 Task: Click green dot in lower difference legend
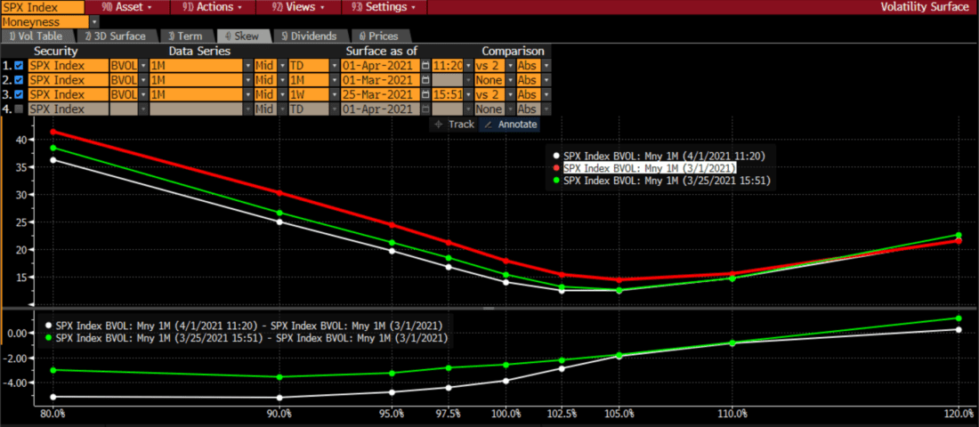tap(48, 338)
